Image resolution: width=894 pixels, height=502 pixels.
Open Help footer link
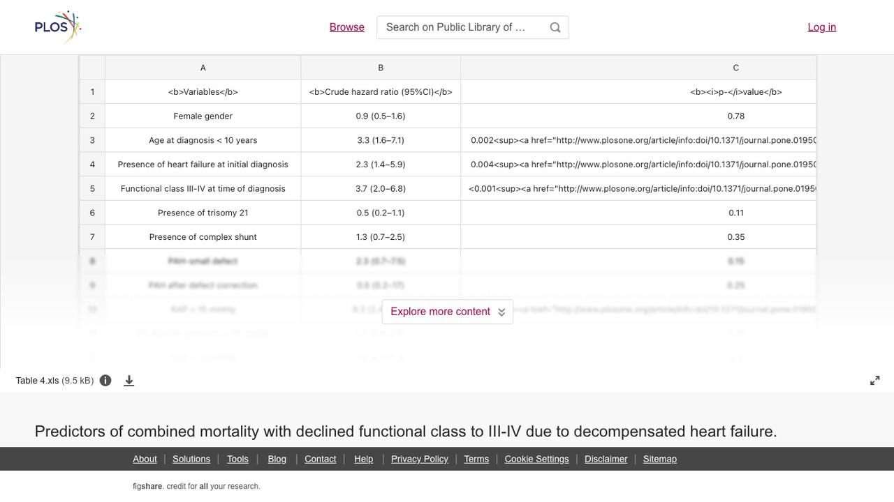364,459
